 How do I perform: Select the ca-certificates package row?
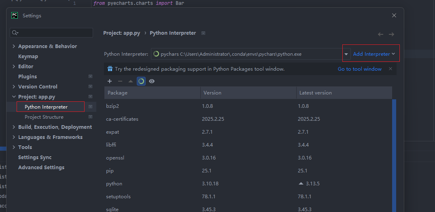248,119
